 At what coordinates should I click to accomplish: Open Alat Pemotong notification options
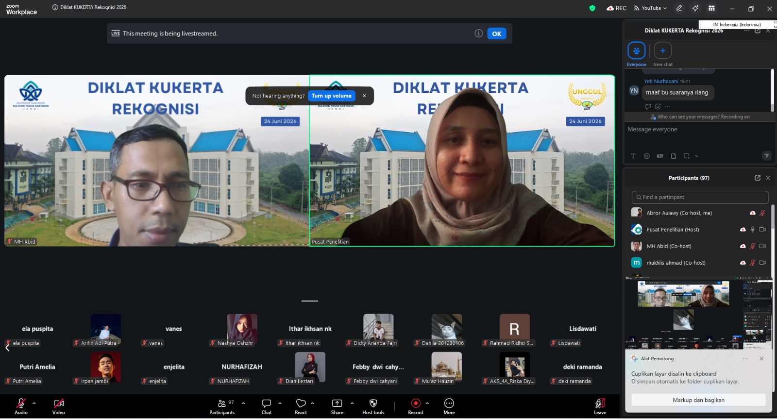(x=745, y=359)
